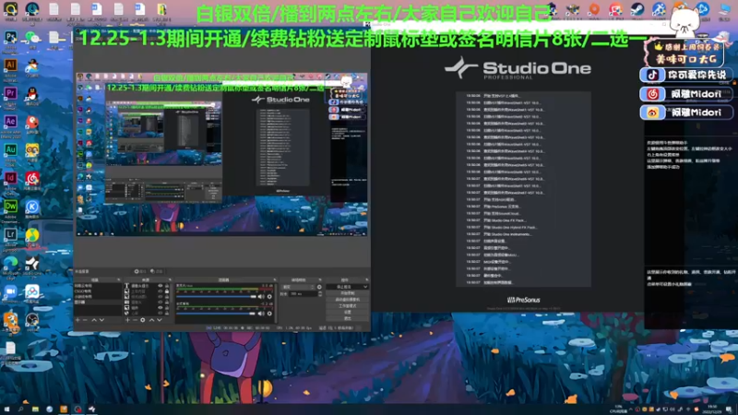Click transition duration input field
Image resolution: width=738 pixels, height=415 pixels.
point(304,294)
